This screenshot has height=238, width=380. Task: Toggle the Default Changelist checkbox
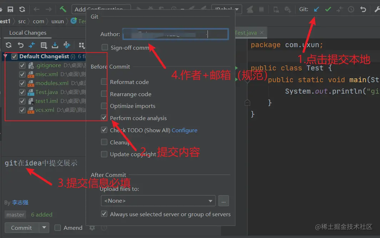pyautogui.click(x=14, y=56)
